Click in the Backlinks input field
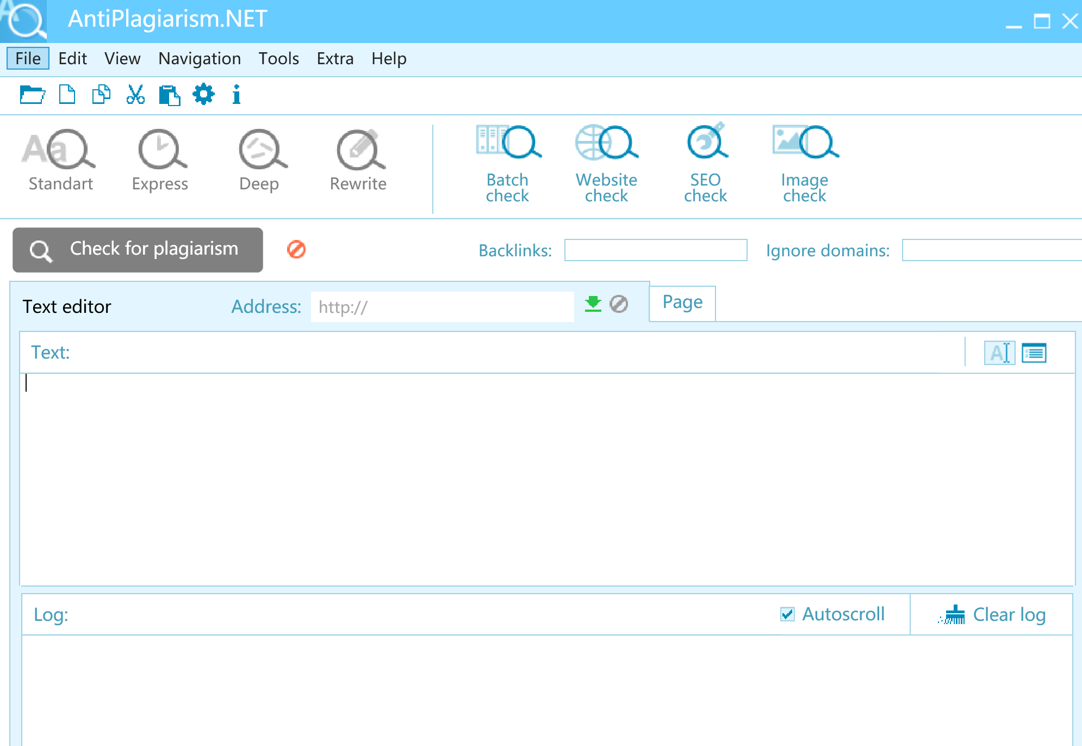The height and width of the screenshot is (746, 1082). point(656,250)
